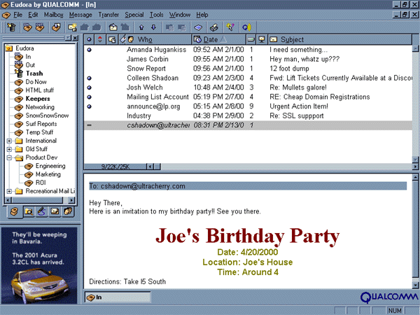Open the Transfer menu

pos(108,15)
